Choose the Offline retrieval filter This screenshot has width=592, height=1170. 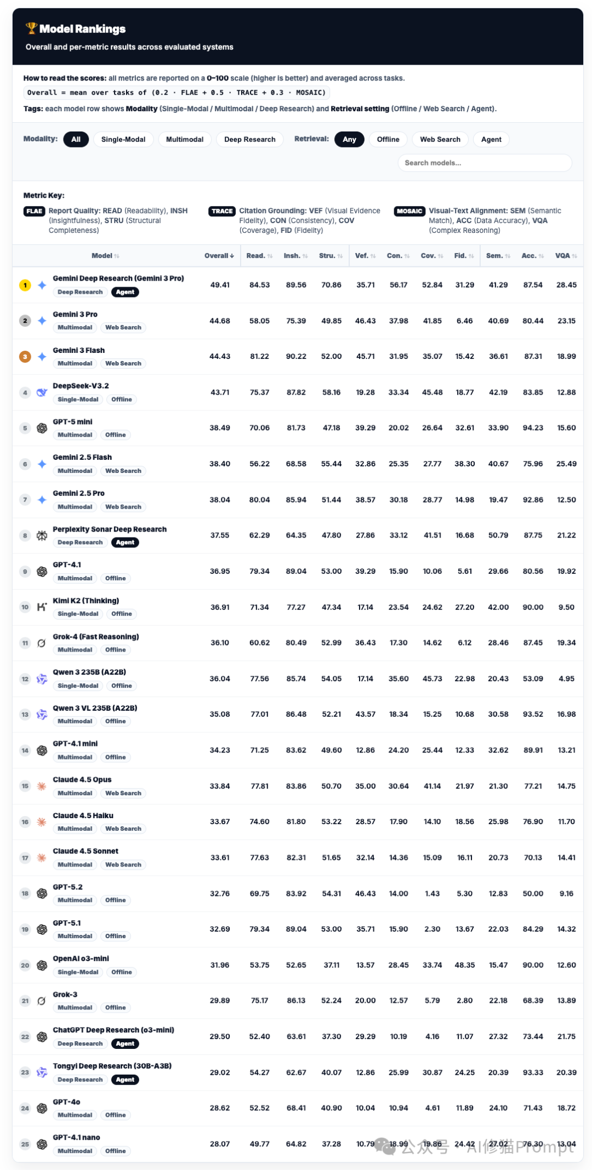(x=388, y=139)
